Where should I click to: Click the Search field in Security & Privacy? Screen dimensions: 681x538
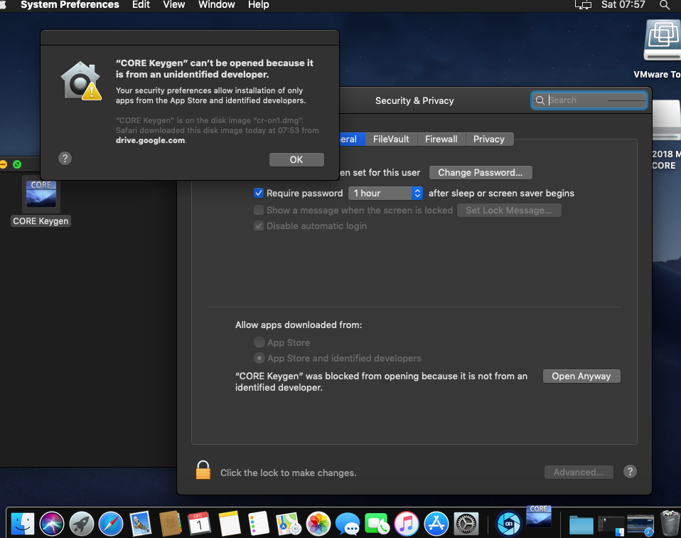(589, 100)
